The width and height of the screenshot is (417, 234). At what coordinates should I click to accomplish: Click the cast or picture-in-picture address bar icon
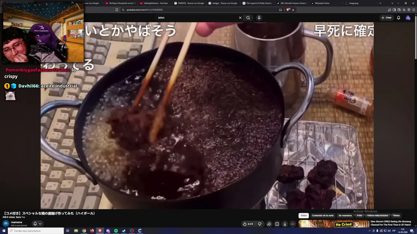pyautogui.click(x=280, y=10)
